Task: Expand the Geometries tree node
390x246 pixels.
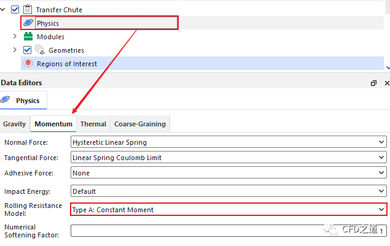Action: pos(15,50)
